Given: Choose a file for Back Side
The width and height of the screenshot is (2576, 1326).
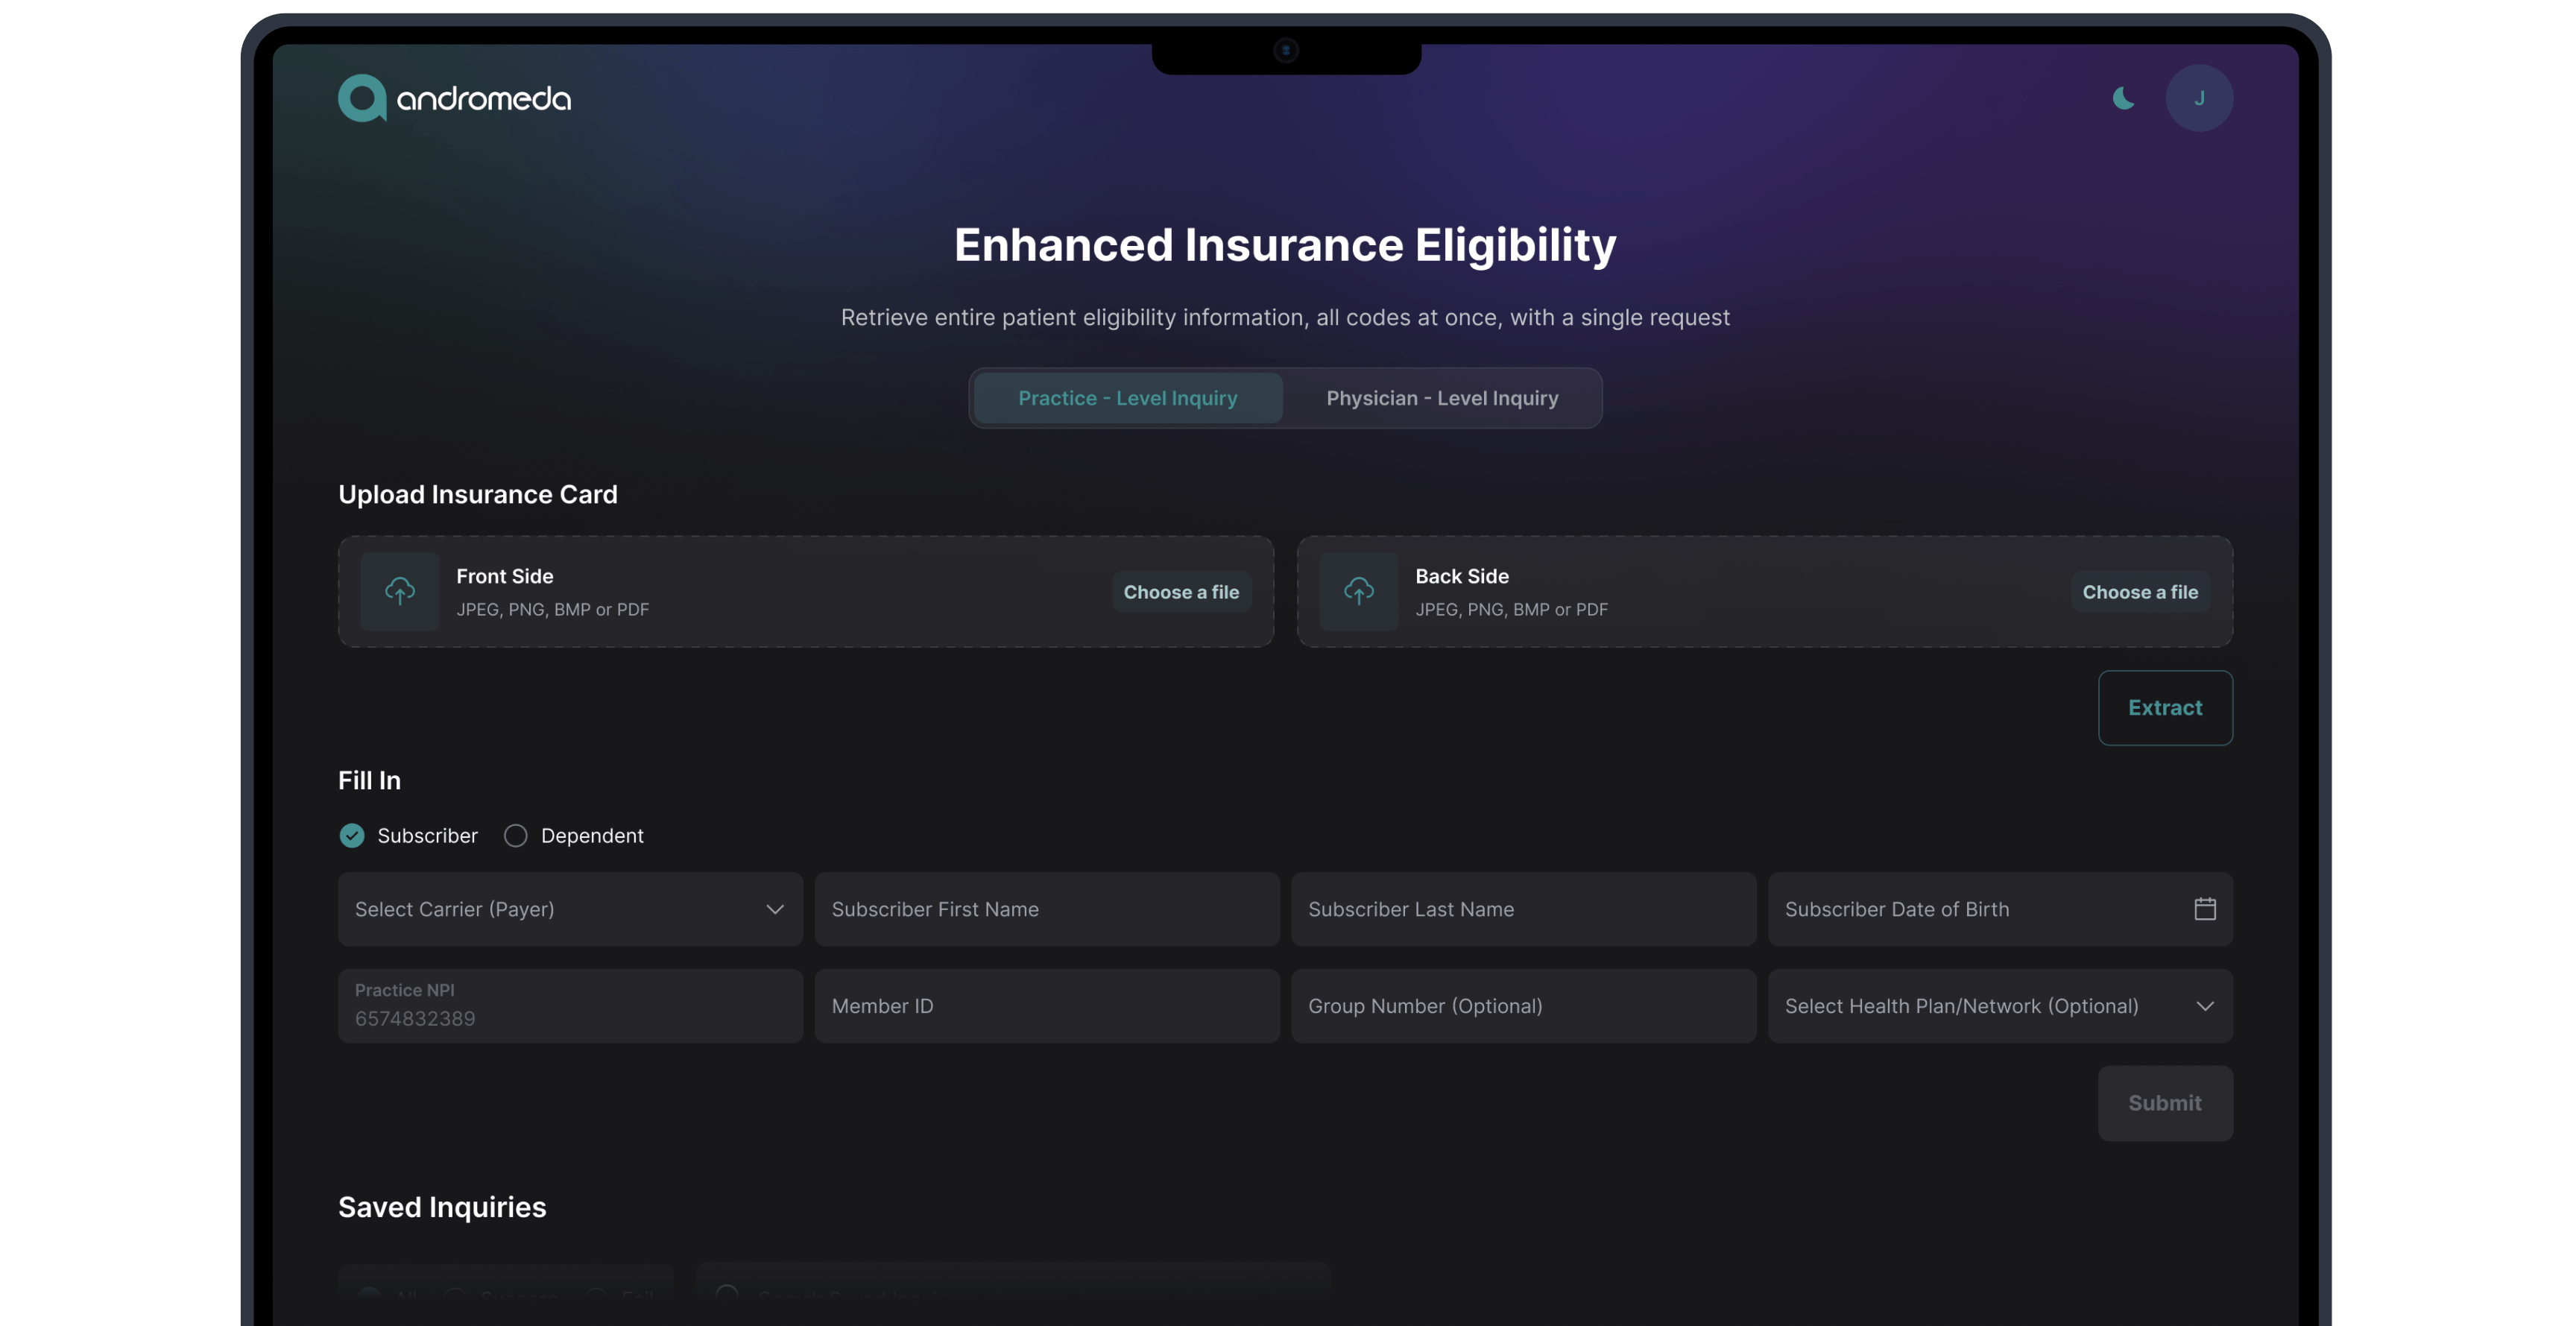Looking at the screenshot, I should (x=2140, y=592).
